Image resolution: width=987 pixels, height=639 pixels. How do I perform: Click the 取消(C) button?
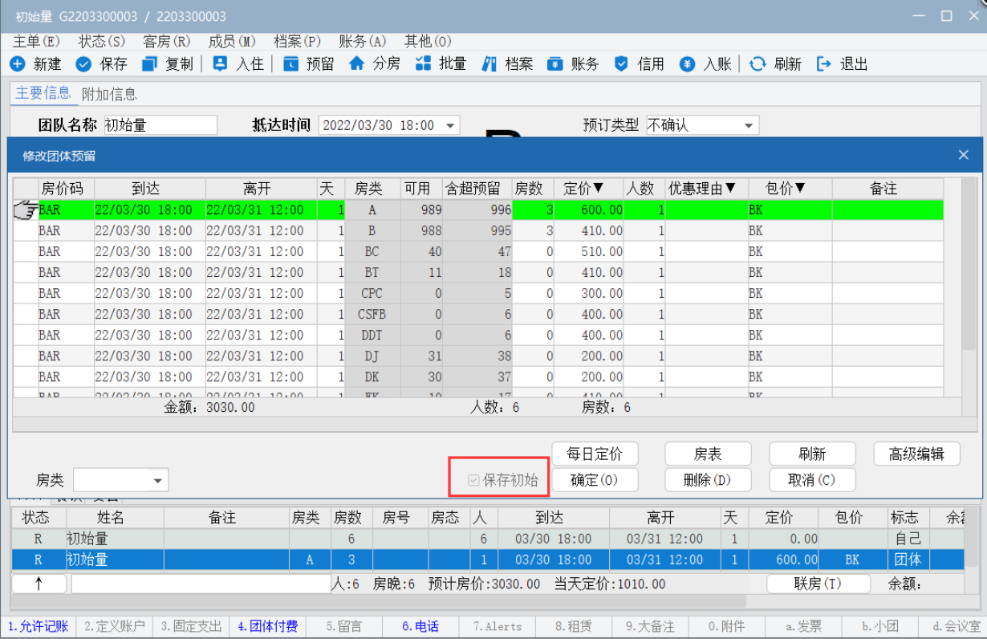point(812,480)
